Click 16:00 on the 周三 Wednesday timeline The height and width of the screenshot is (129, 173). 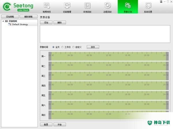coord(128,75)
